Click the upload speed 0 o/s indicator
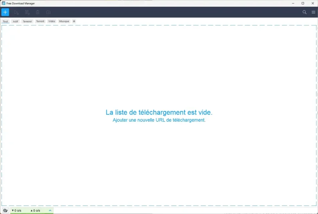This screenshot has width=318, height=214. [x=35, y=211]
